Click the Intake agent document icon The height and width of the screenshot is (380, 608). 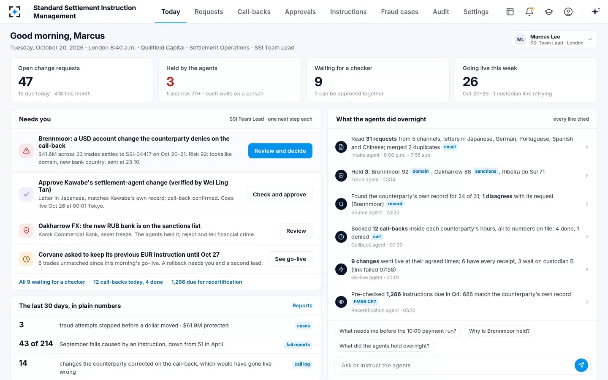341,147
